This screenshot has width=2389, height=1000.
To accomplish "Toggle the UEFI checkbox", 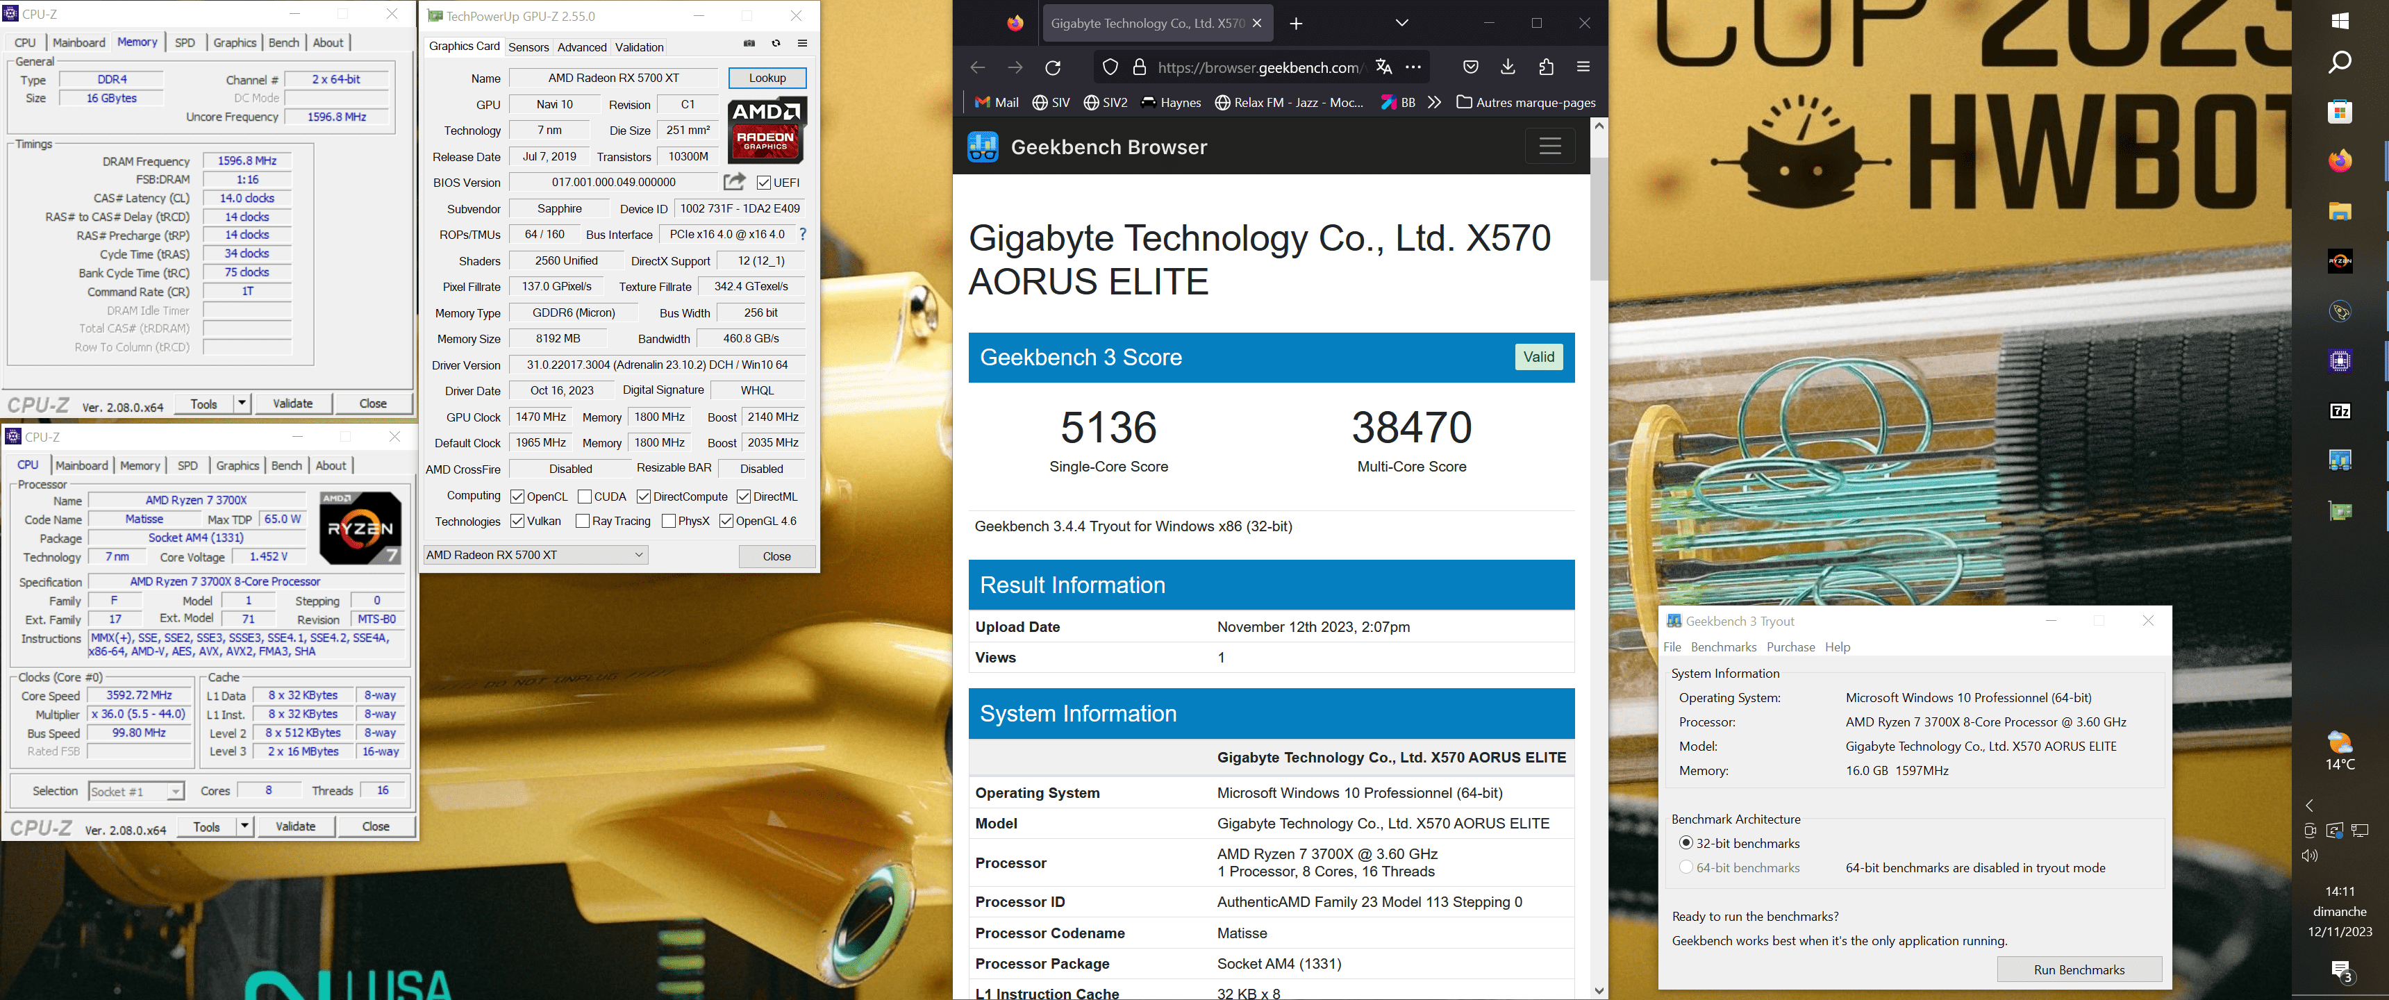I will click(x=763, y=183).
